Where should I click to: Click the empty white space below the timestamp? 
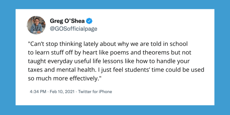(115, 100)
